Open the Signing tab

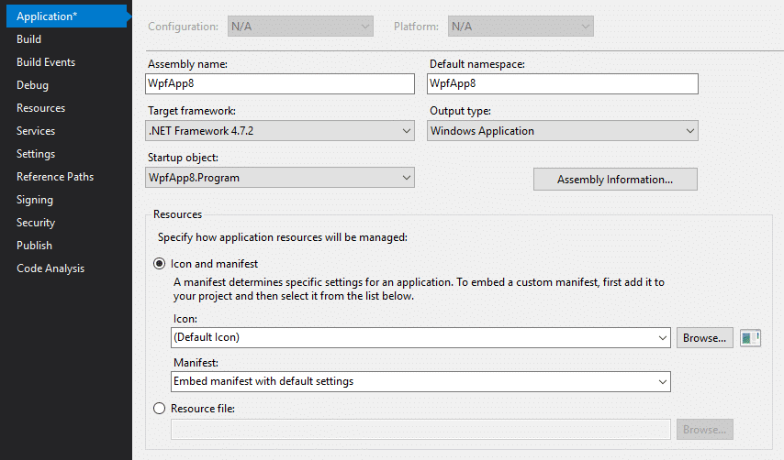point(35,200)
